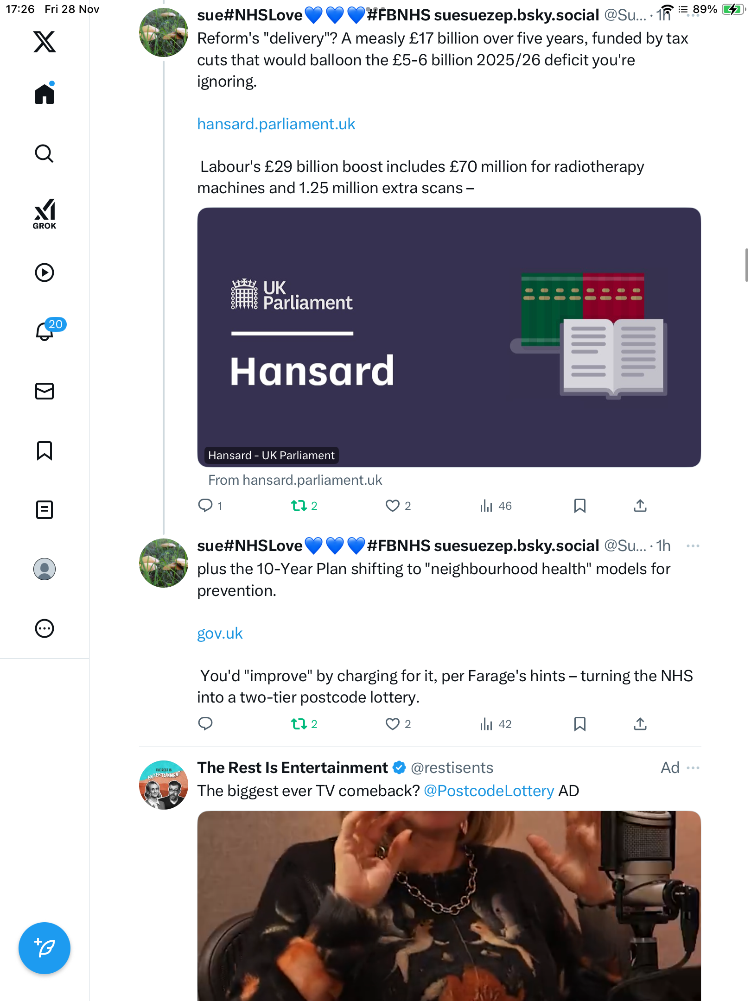Open the Profile tab in sidebar
The width and height of the screenshot is (751, 1001).
coord(45,569)
